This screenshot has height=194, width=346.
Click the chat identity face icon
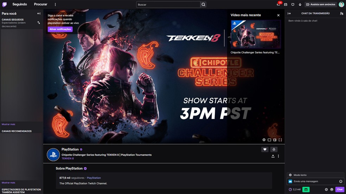(x=332, y=189)
